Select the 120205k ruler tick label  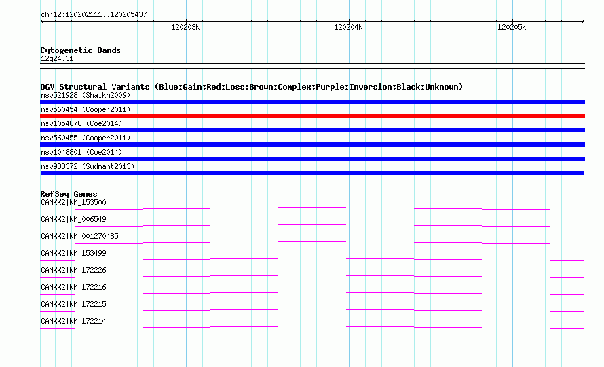(512, 27)
